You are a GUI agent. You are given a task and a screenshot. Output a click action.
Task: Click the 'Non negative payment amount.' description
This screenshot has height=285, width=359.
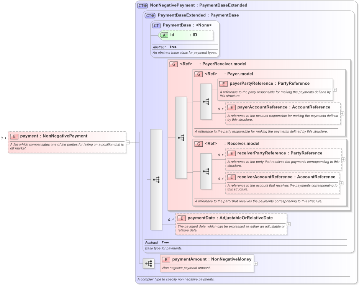(x=186, y=268)
